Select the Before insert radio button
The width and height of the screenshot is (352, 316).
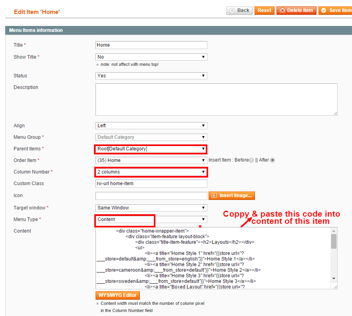251,160
